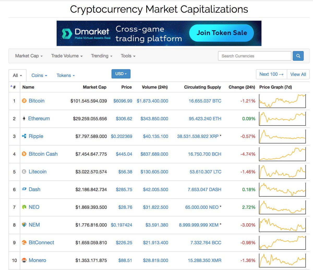Click the NEO logo icon
Image resolution: width=313 pixels, height=270 pixels.
(24, 207)
